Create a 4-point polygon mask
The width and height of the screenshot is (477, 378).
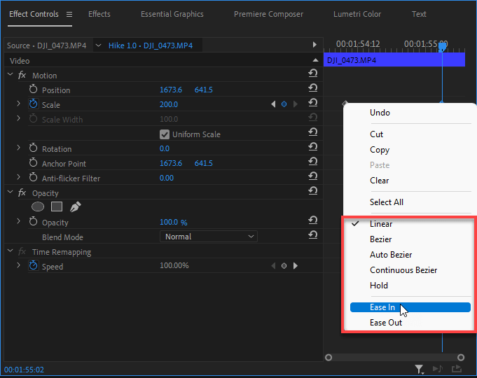[x=57, y=206]
